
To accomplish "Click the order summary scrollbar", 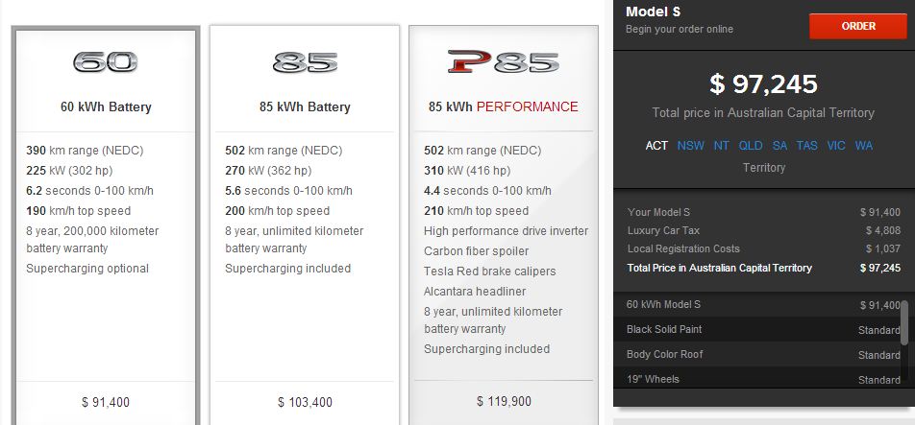I will pyautogui.click(x=903, y=323).
